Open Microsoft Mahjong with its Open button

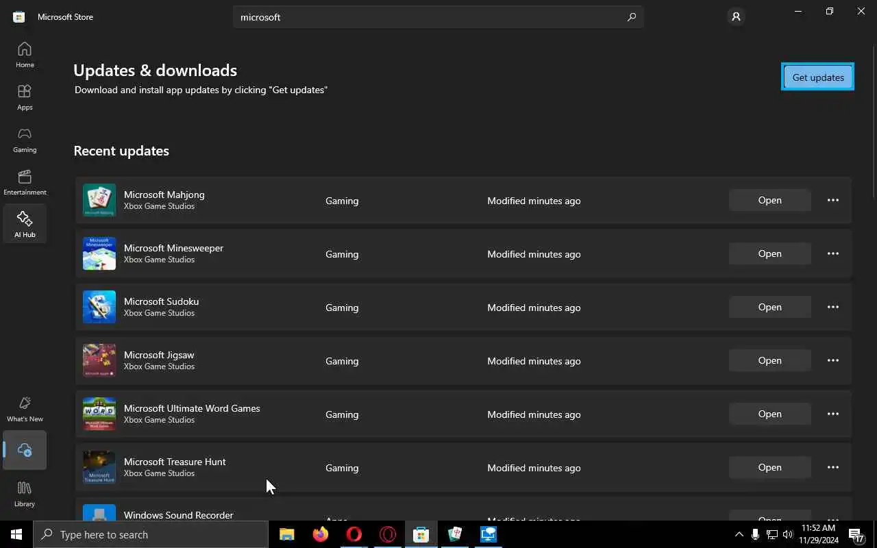[x=769, y=200]
